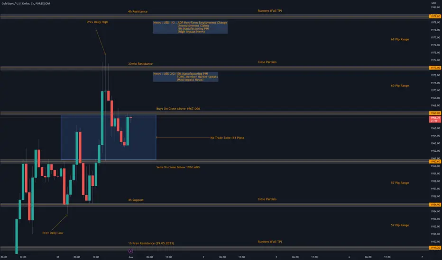This screenshot has height=260, width=442.
Task: Click the top 'Runners (Full TP)' label
Action: click(270, 11)
